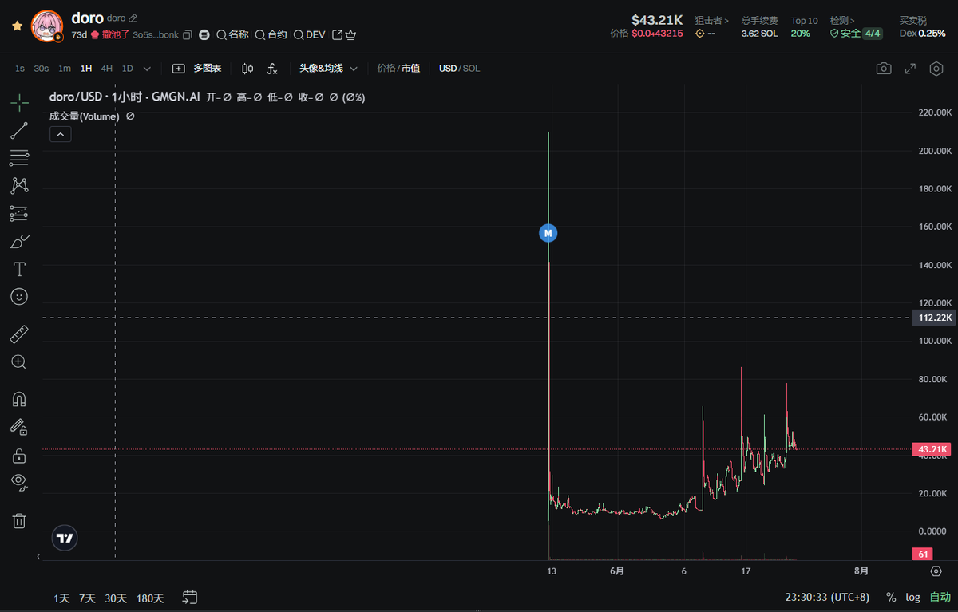
Task: Set range to 1天
Action: (x=62, y=598)
